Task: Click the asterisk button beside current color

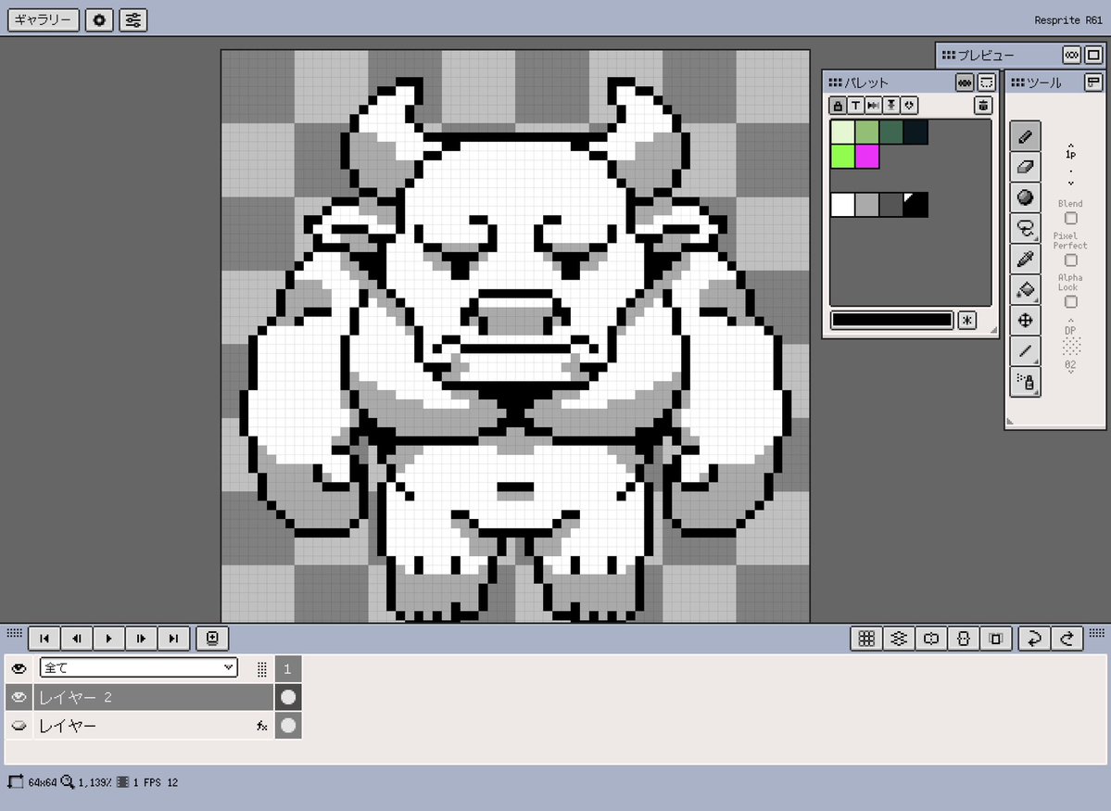Action: tap(967, 321)
